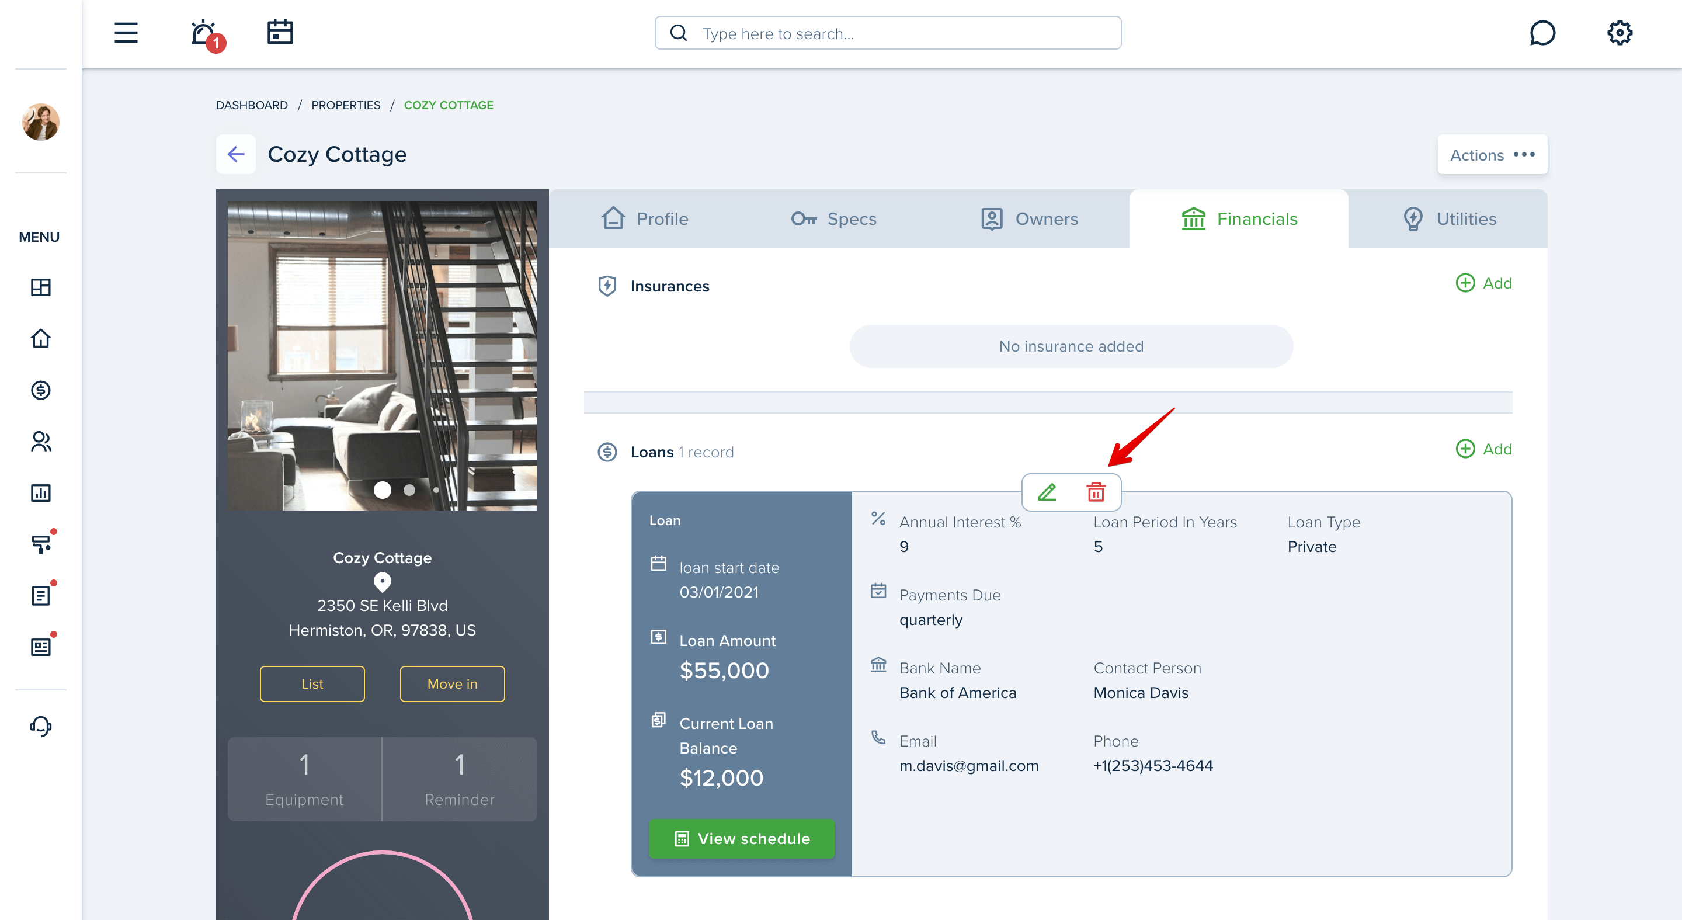Open the settings gear icon
The image size is (1682, 920).
click(x=1620, y=33)
